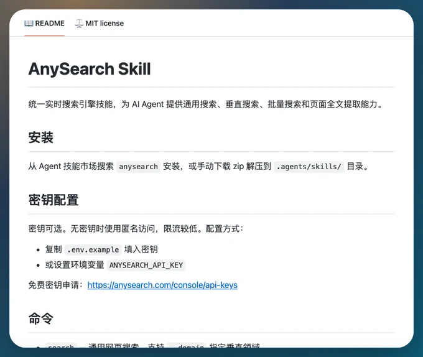The height and width of the screenshot is (357, 423).
Task: Click the 命令 section heading
Action: pyautogui.click(x=40, y=318)
